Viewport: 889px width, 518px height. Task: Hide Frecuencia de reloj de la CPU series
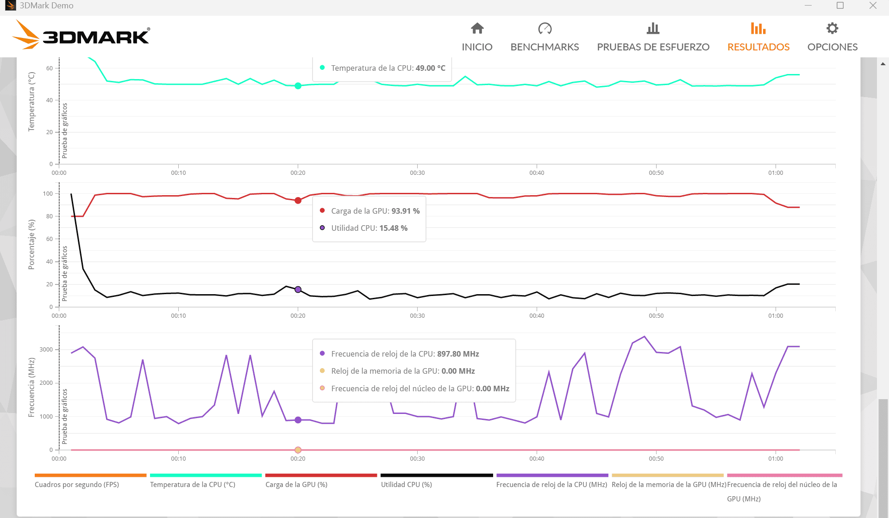tap(551, 484)
